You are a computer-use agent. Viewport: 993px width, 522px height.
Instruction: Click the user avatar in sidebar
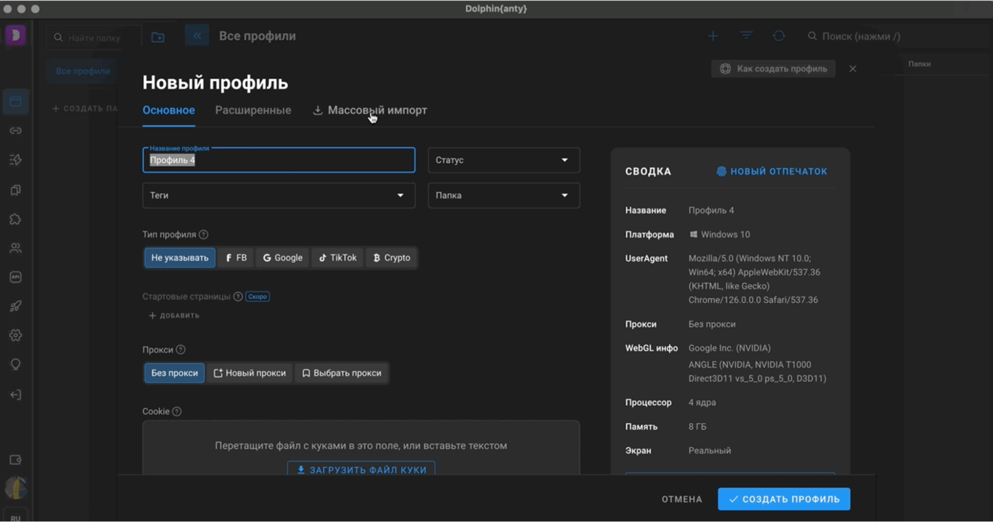click(15, 488)
